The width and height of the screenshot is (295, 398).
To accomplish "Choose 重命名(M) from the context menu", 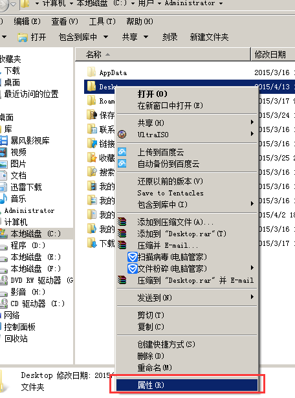I will 155,368.
